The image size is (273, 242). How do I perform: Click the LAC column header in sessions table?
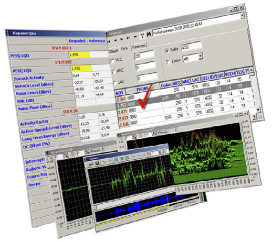(x=195, y=80)
